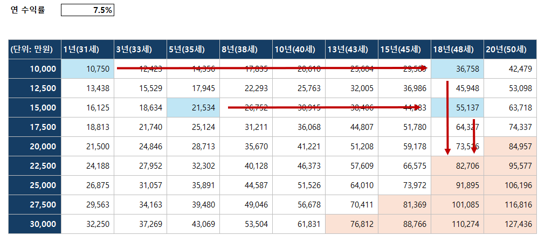Click the 5년(35세) column header
The image size is (545, 242).
[193, 50]
